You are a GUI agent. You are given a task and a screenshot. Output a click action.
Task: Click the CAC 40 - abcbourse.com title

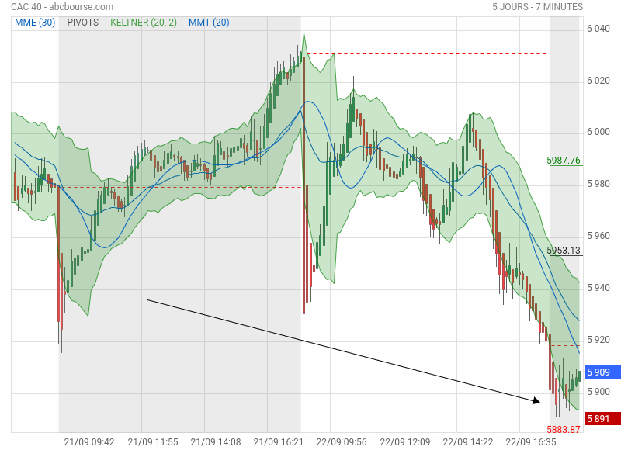pos(62,7)
